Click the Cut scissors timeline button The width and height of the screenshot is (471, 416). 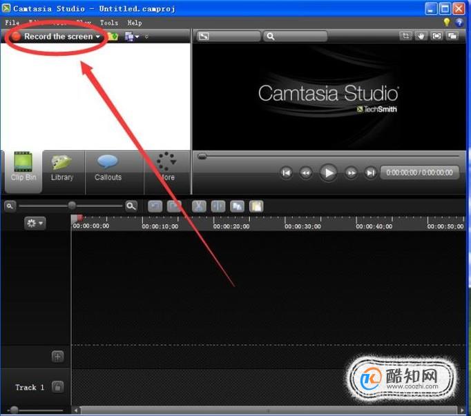tap(199, 206)
